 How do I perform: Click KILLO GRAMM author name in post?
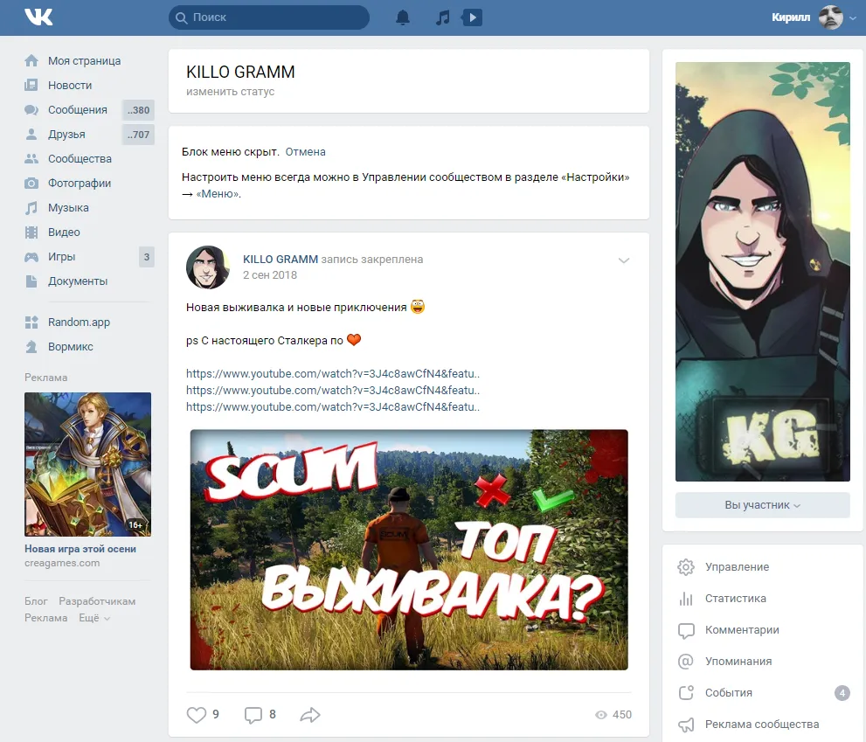coord(281,259)
